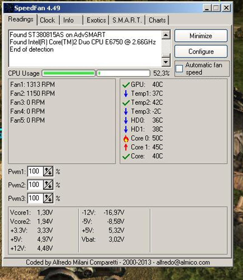The height and width of the screenshot is (280, 243).
Task: Open the Configure dialog
Action: pos(201,51)
